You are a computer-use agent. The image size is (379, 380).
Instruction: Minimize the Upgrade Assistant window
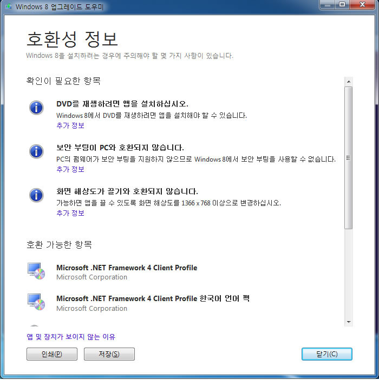pyautogui.click(x=328, y=5)
